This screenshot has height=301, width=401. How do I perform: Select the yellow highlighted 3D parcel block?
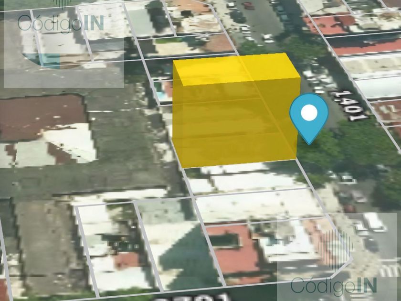(x=236, y=110)
